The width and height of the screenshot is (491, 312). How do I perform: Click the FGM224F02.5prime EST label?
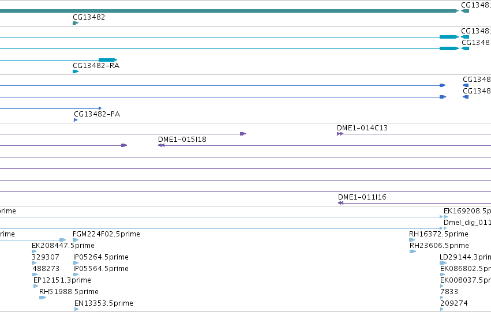pyautogui.click(x=106, y=234)
